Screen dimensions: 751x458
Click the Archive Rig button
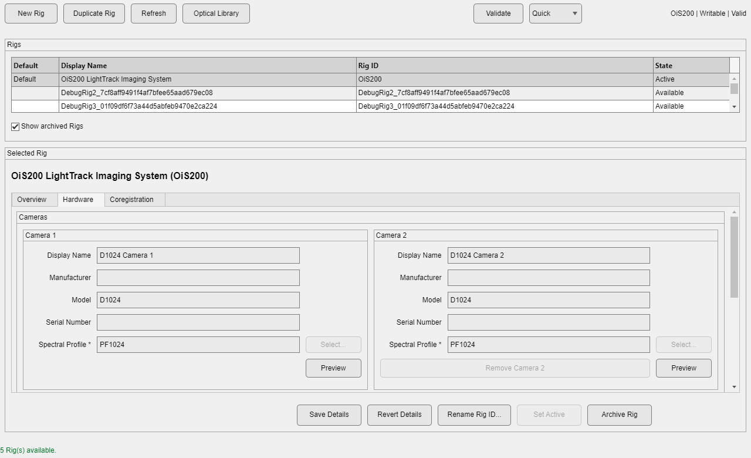pos(620,415)
